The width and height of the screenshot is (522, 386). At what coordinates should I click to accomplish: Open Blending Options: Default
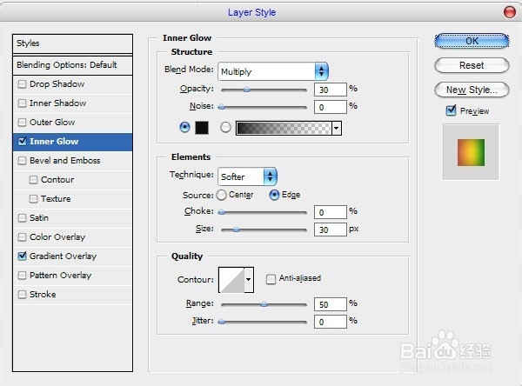72,64
